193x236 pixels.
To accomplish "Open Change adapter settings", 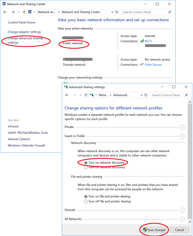I will coord(24,32).
